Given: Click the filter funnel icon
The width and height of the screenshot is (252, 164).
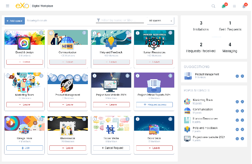Looking at the screenshot, I should 98,20.
